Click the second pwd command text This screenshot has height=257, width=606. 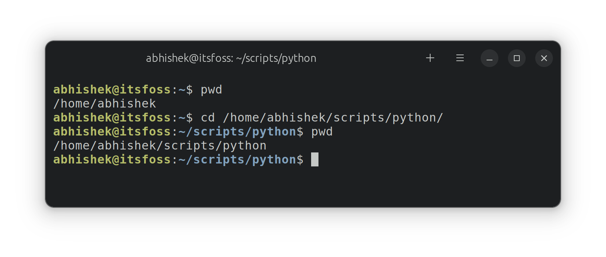pyautogui.click(x=321, y=131)
